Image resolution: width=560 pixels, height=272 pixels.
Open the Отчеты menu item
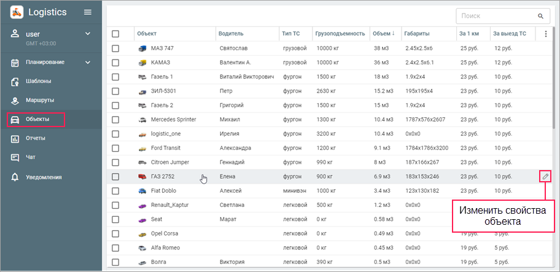(36, 138)
